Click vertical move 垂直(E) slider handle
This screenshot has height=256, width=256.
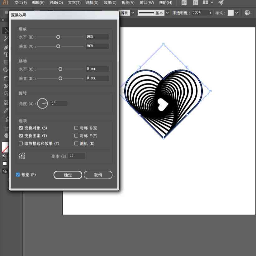pos(60,78)
